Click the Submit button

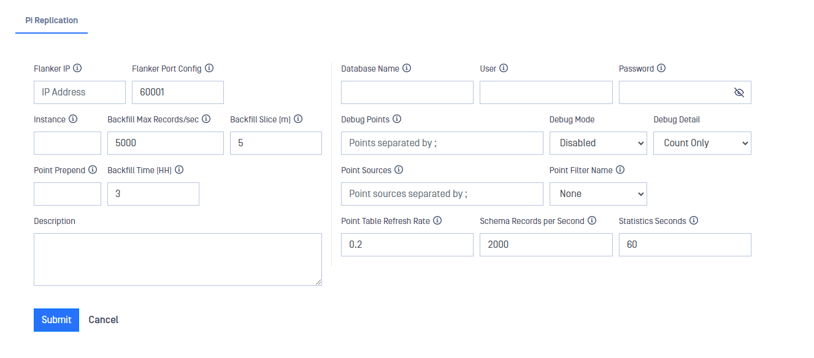point(56,320)
